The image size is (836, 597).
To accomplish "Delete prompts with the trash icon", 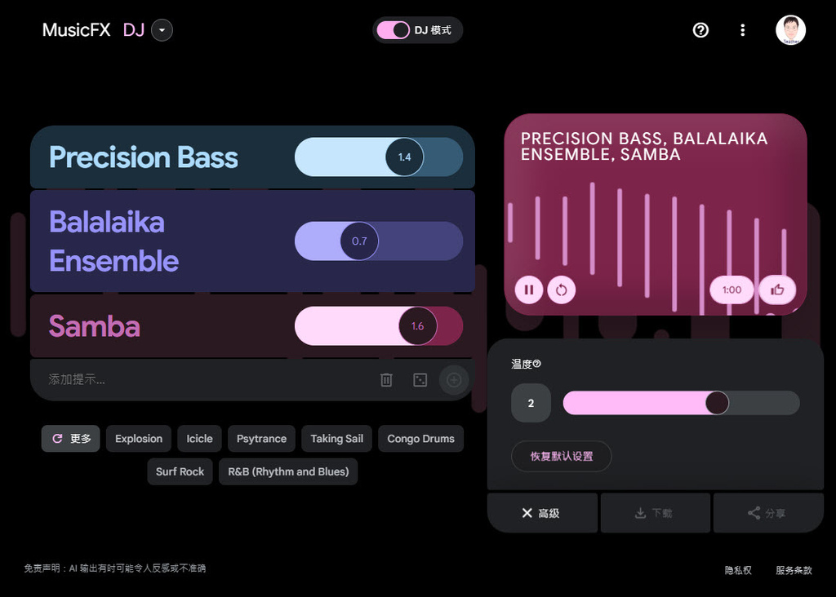I will click(386, 380).
